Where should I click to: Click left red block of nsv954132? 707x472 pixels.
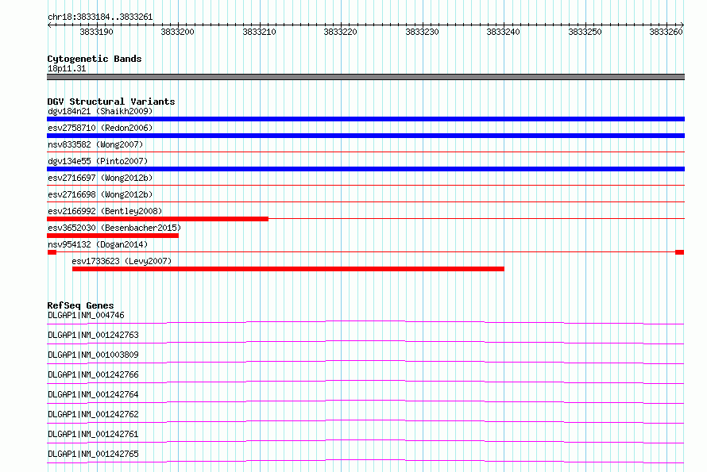pyautogui.click(x=52, y=252)
